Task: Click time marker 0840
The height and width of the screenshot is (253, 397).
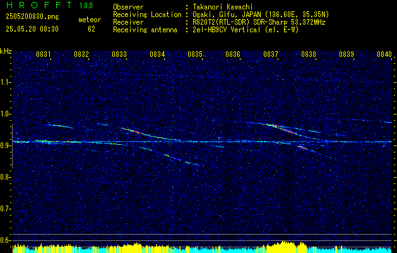Action: click(384, 54)
